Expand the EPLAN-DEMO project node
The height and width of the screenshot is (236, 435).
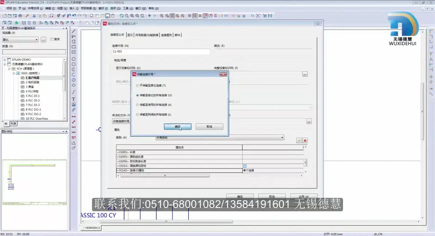[x=4, y=60]
